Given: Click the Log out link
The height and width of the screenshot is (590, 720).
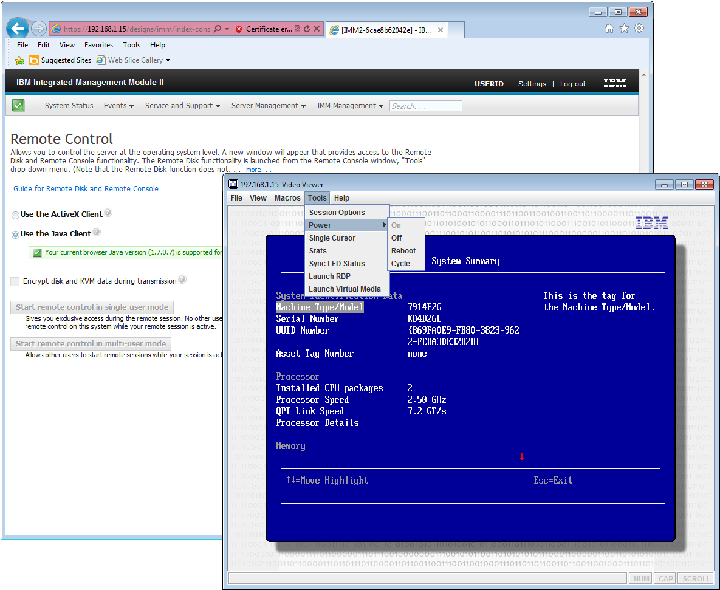Looking at the screenshot, I should pyautogui.click(x=572, y=84).
